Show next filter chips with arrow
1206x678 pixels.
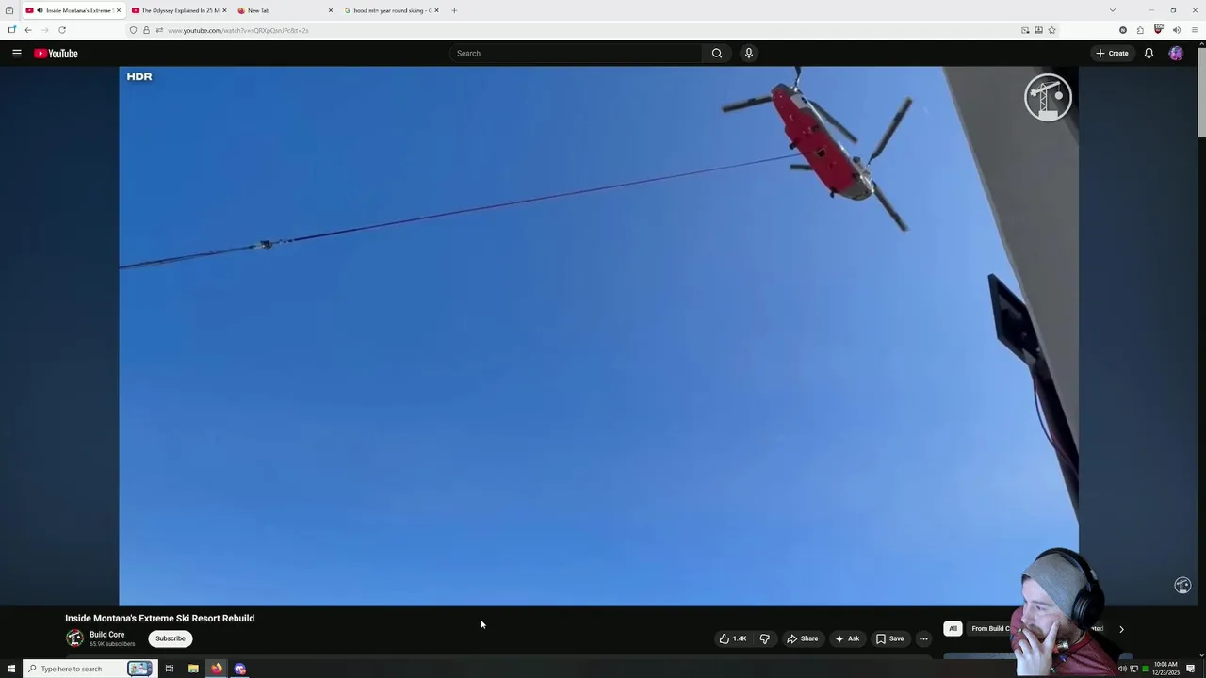(x=1121, y=629)
